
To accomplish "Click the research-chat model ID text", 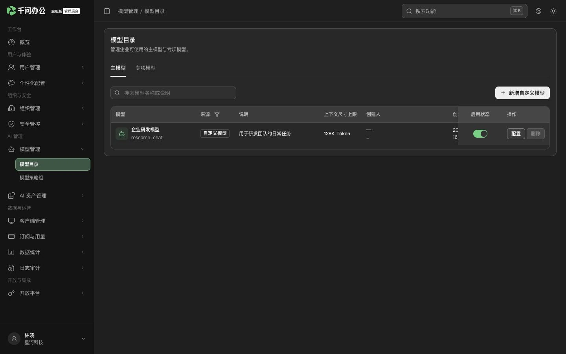I will 147,138.
